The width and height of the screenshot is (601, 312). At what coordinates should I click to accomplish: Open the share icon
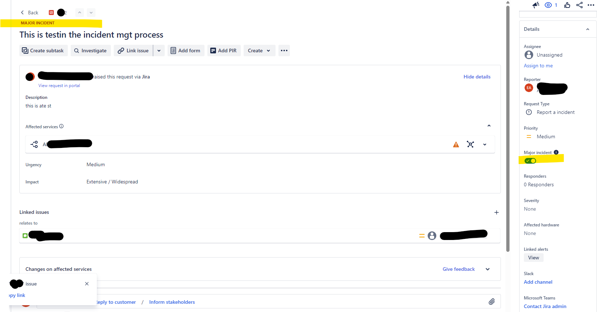tap(579, 5)
